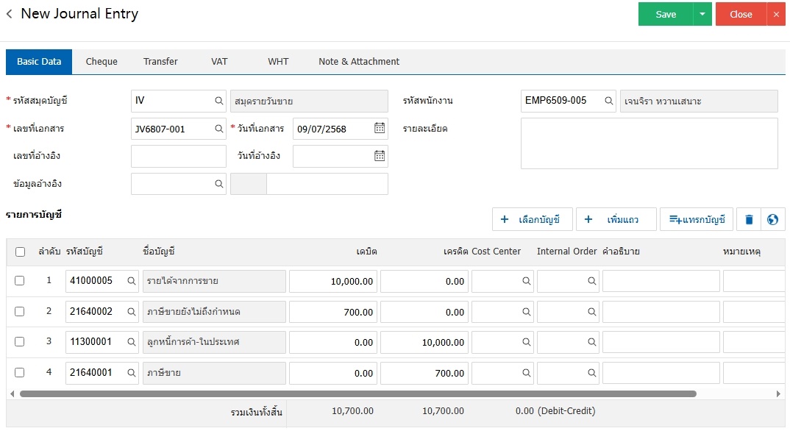Click the search icon in row 1 Cost Center
This screenshot has height=431, width=790.
pos(527,281)
